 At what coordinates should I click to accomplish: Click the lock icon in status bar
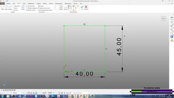point(31,93)
